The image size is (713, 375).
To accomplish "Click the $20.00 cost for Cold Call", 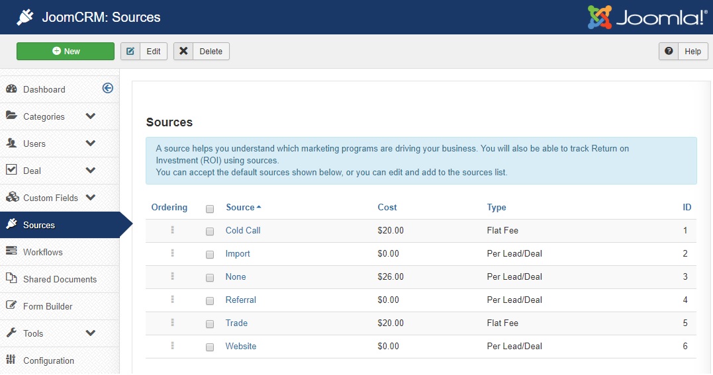I will coord(391,230).
